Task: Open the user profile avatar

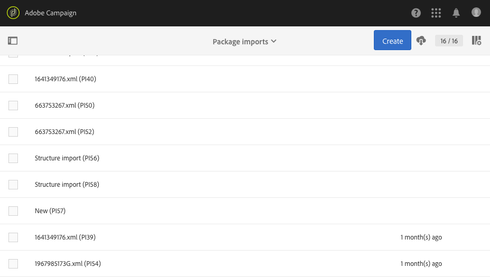Action: (x=476, y=12)
